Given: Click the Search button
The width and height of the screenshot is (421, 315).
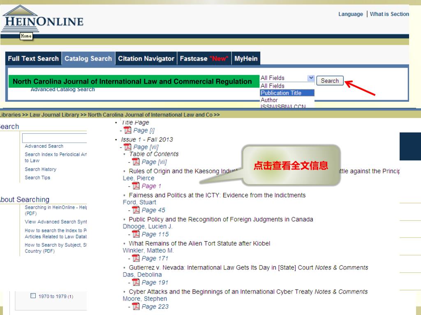Looking at the screenshot, I should tap(330, 81).
